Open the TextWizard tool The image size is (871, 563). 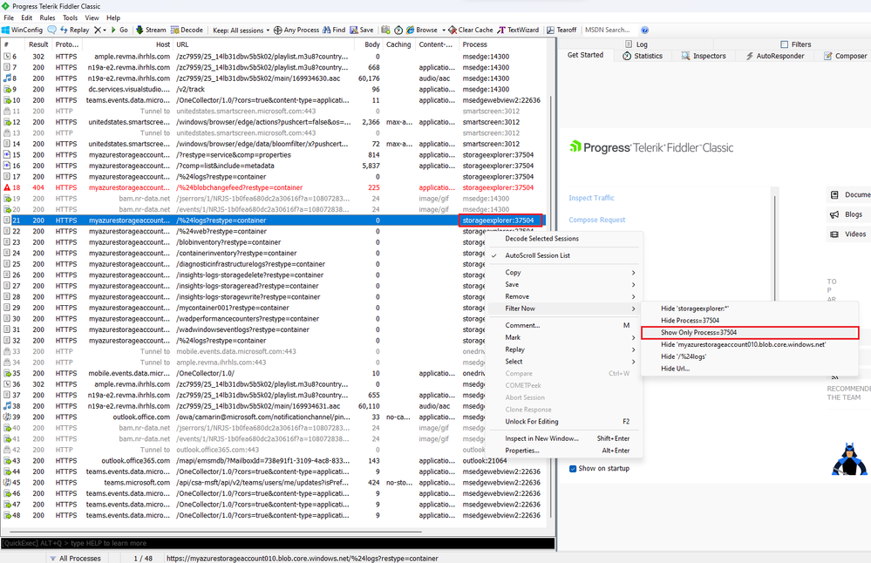click(518, 30)
